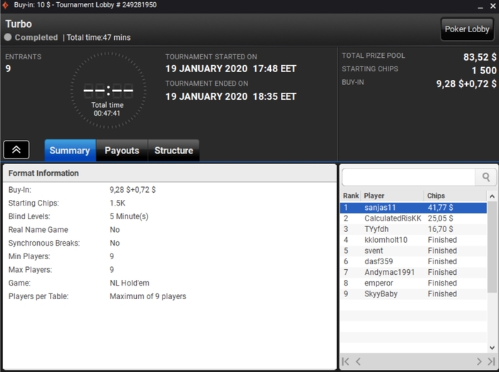Click the grey Completed status indicator dot

(x=8, y=37)
